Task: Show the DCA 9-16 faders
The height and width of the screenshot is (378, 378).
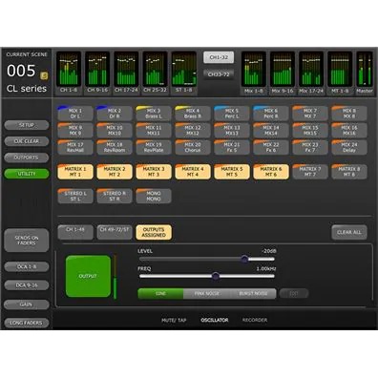Action: (27, 285)
